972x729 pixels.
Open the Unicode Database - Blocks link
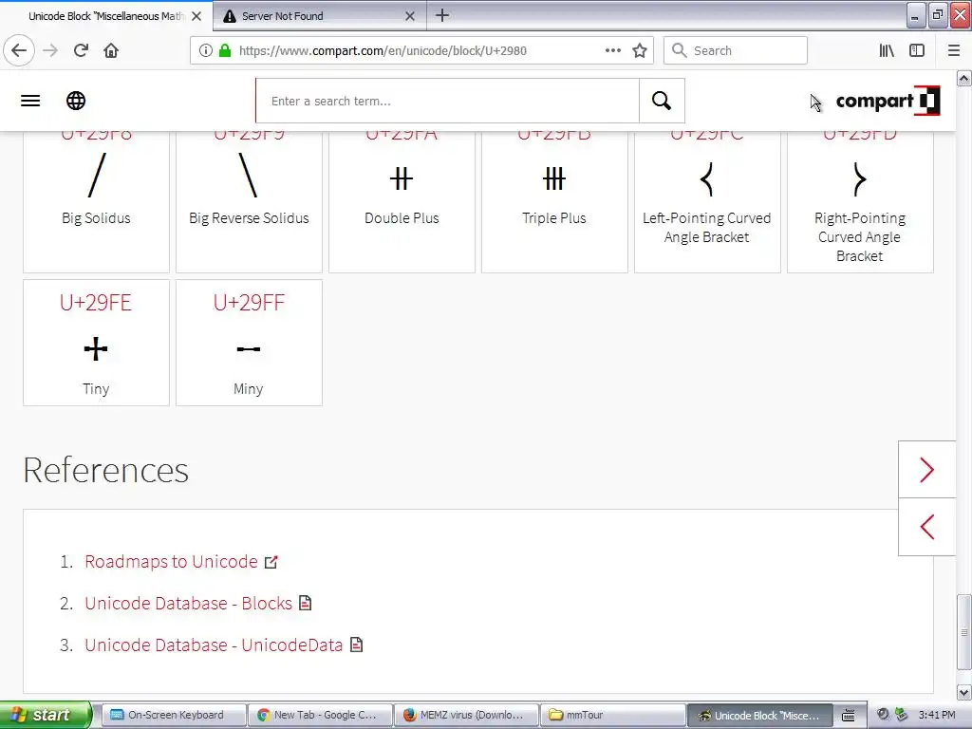click(x=189, y=603)
